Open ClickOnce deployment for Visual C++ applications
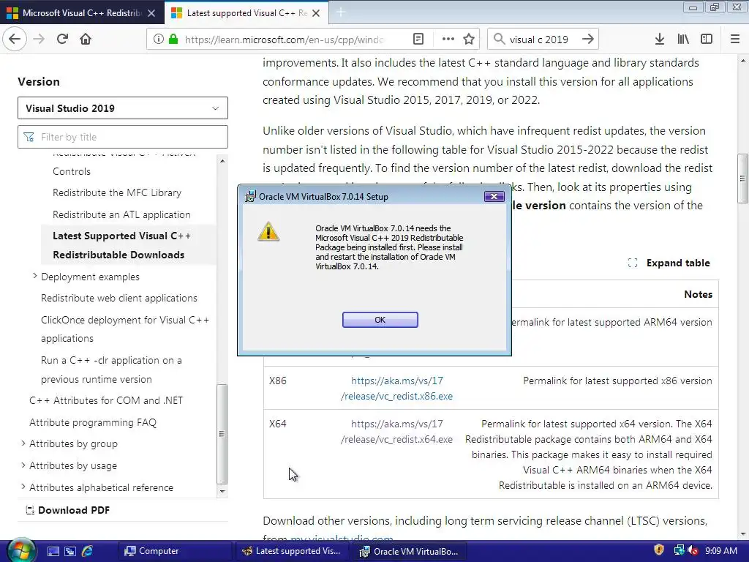This screenshot has height=562, width=749. tap(125, 329)
